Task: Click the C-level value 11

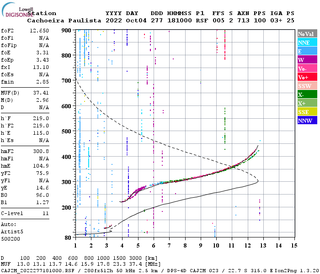Action: tap(46, 213)
